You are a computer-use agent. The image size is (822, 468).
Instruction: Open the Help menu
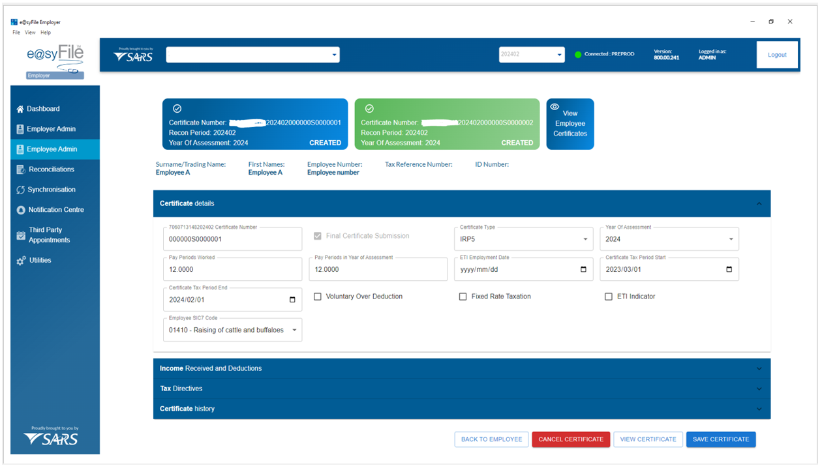(46, 33)
